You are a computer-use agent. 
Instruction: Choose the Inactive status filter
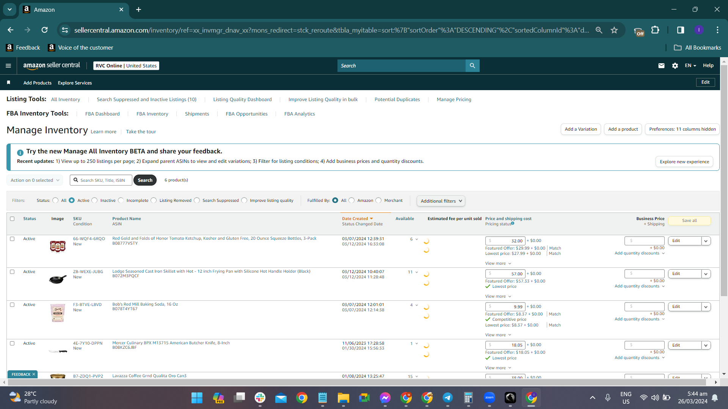pyautogui.click(x=95, y=200)
